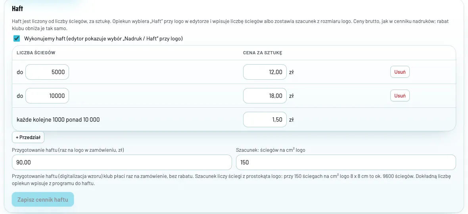
Task: Edit the 10000 stitch count field
Action: (x=47, y=96)
